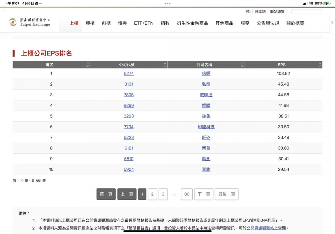Viewport: 335px width, 234px height.
Task: Tap the three-dot multitasking icon at top
Action: click(x=167, y=3)
